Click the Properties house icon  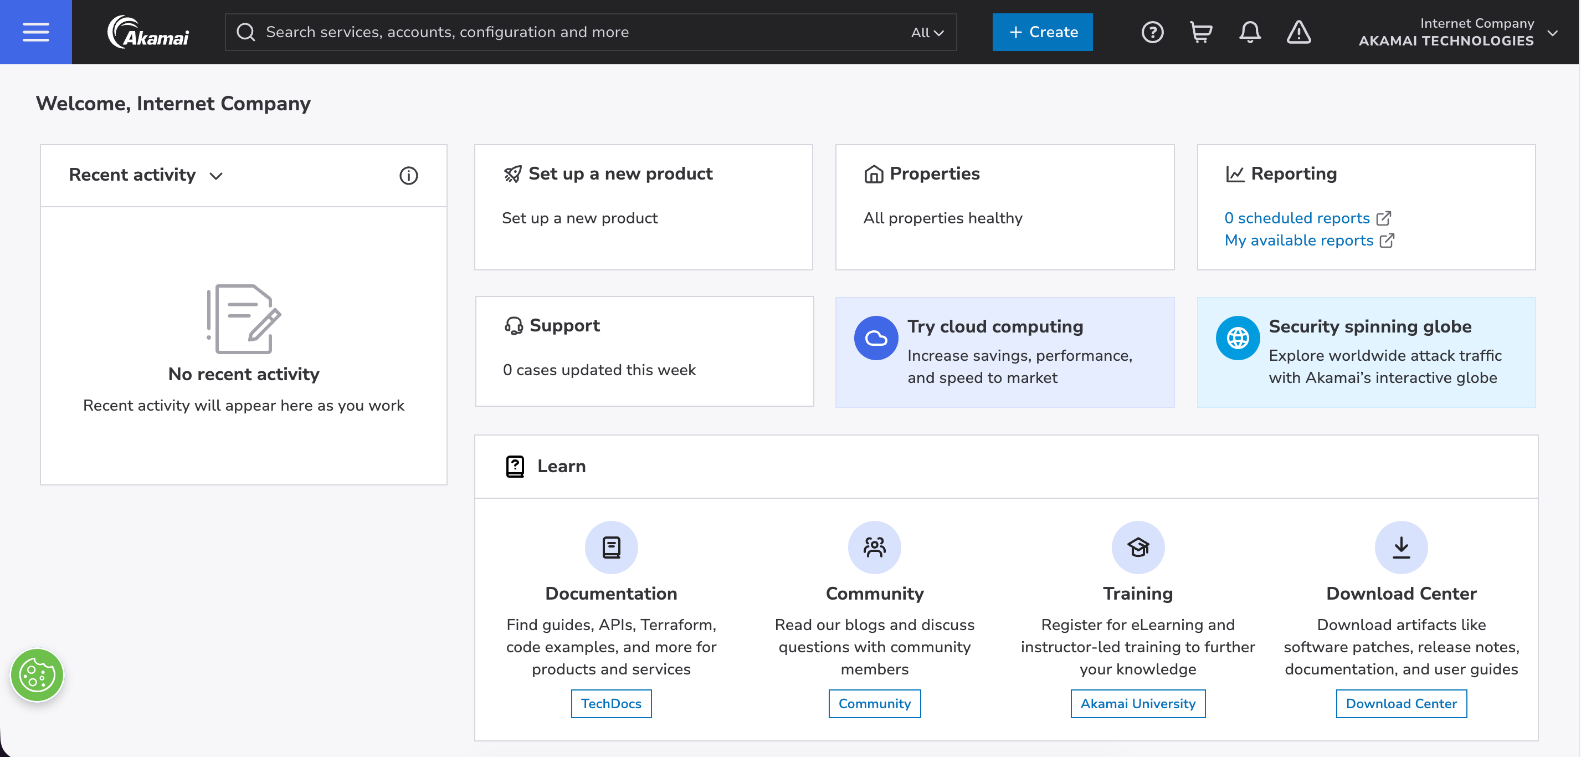pyautogui.click(x=874, y=175)
